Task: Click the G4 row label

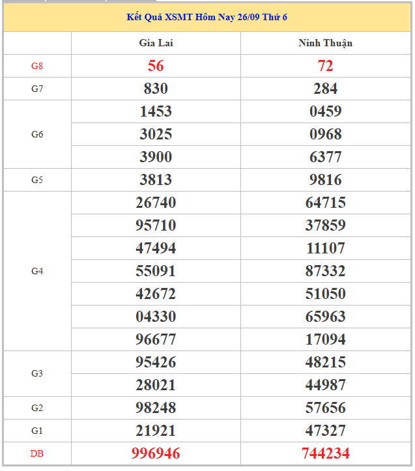Action: point(37,271)
